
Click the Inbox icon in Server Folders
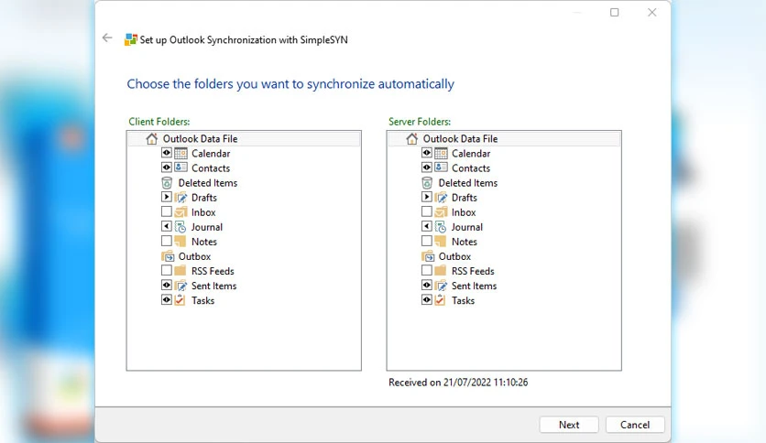[441, 212]
